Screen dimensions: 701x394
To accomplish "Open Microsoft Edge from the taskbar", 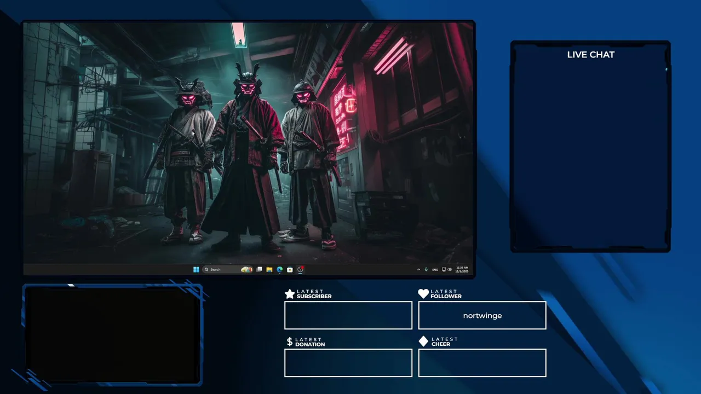I will pos(279,269).
